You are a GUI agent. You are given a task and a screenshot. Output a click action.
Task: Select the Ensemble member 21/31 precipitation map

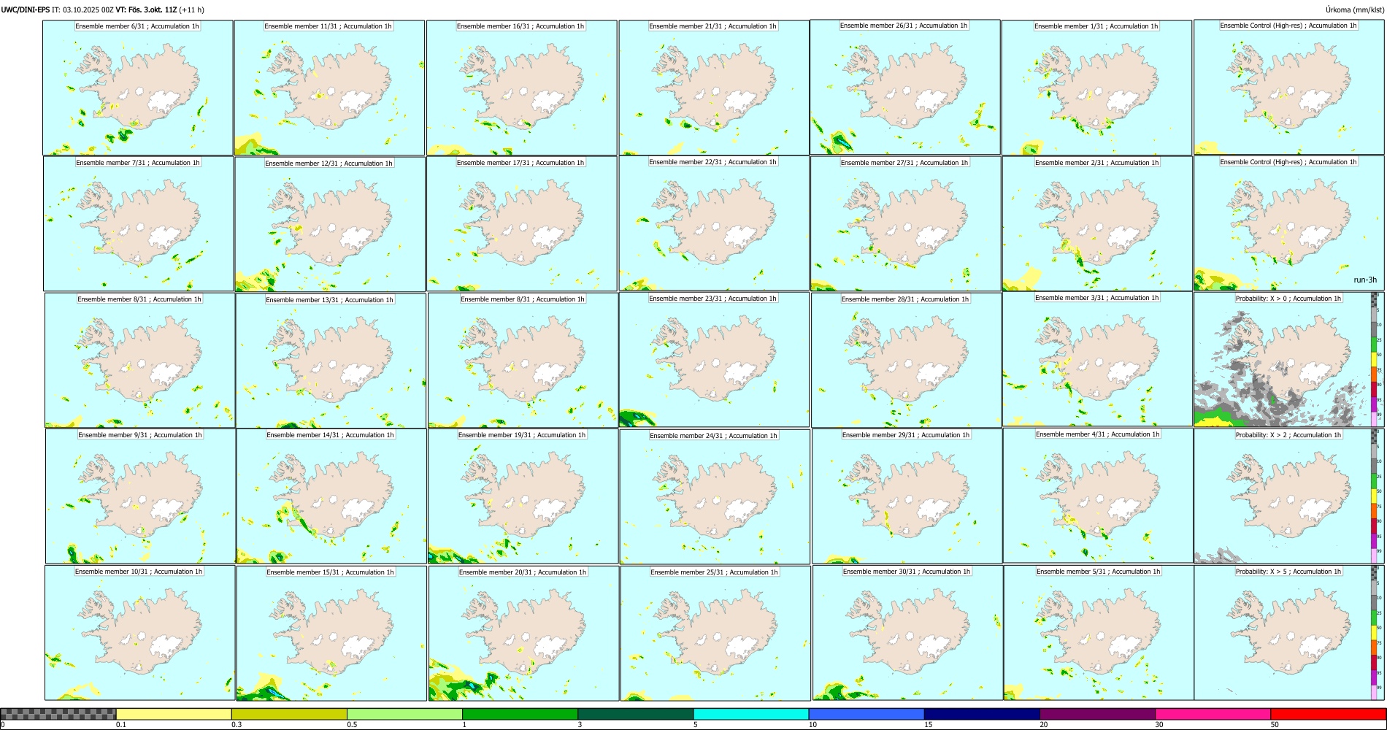point(714,88)
